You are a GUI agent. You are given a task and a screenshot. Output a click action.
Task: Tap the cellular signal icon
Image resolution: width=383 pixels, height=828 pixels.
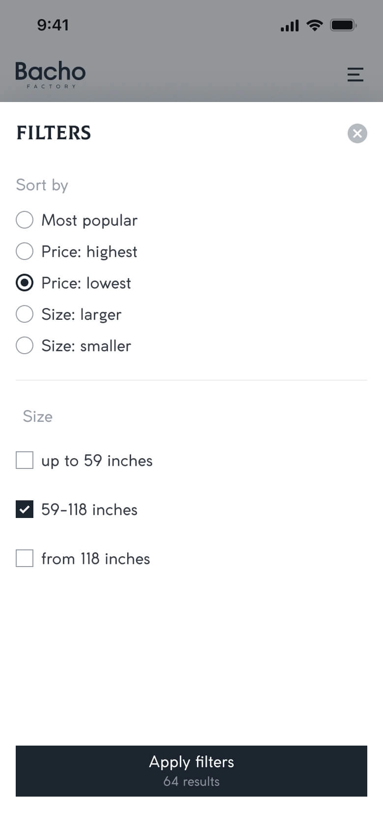pos(290,26)
